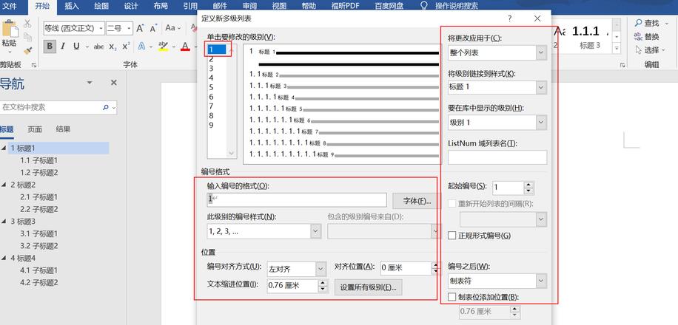Toggle Underline formatting button
The image size is (678, 325).
tap(76, 47)
